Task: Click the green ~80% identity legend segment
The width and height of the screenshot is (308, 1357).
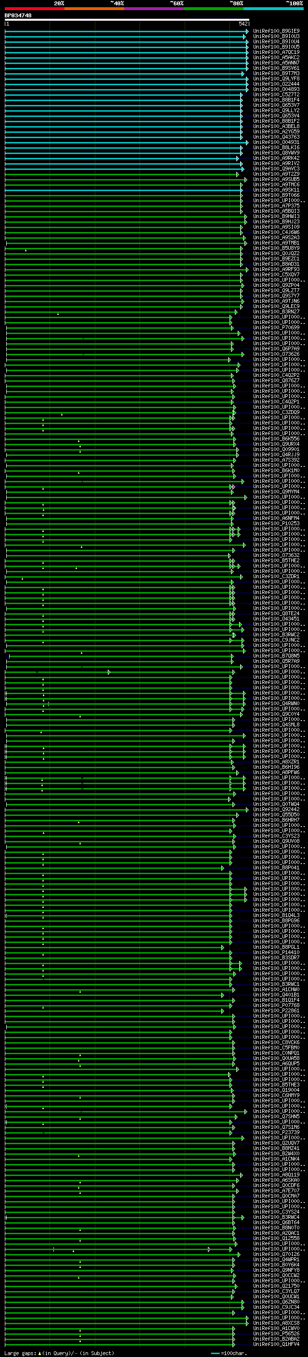Action: tap(214, 9)
